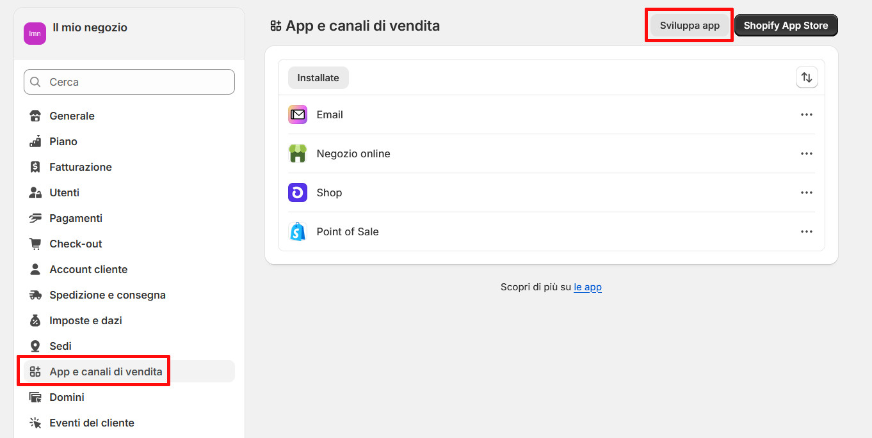Go to Spedizione e consegna

pos(129,295)
